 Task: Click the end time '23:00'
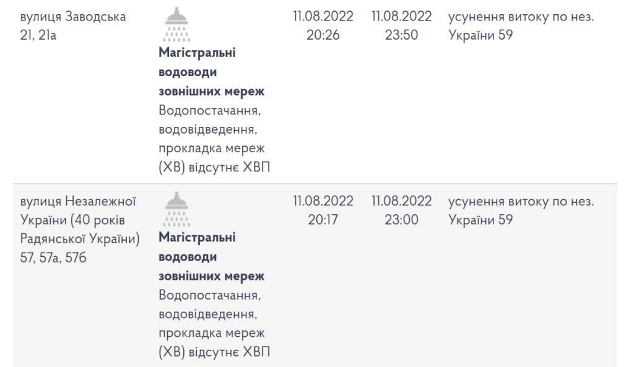pos(401,220)
